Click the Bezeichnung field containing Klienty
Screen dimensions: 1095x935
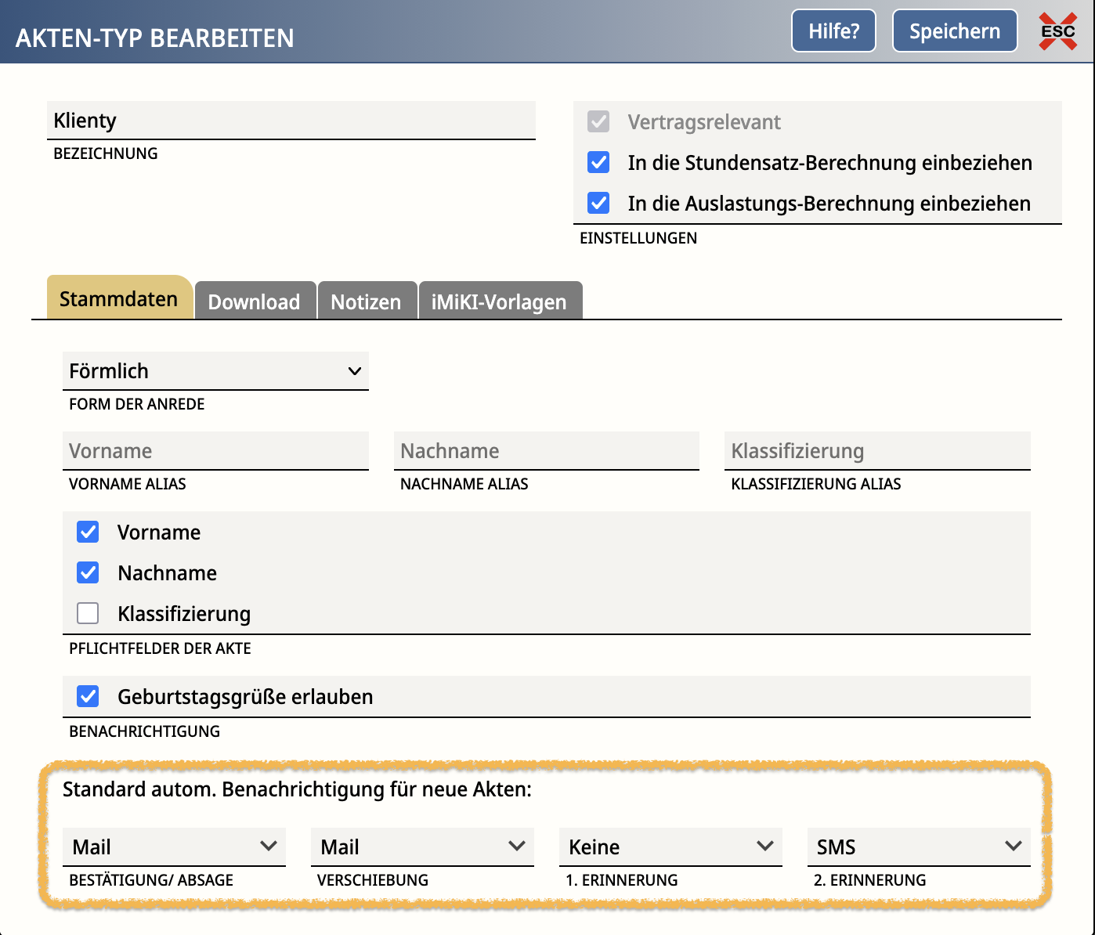click(x=291, y=121)
